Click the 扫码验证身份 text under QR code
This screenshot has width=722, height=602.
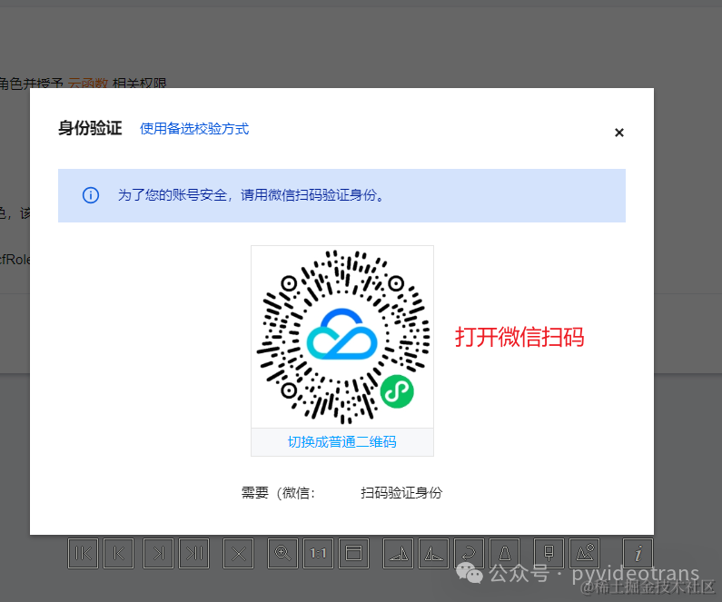(x=401, y=493)
